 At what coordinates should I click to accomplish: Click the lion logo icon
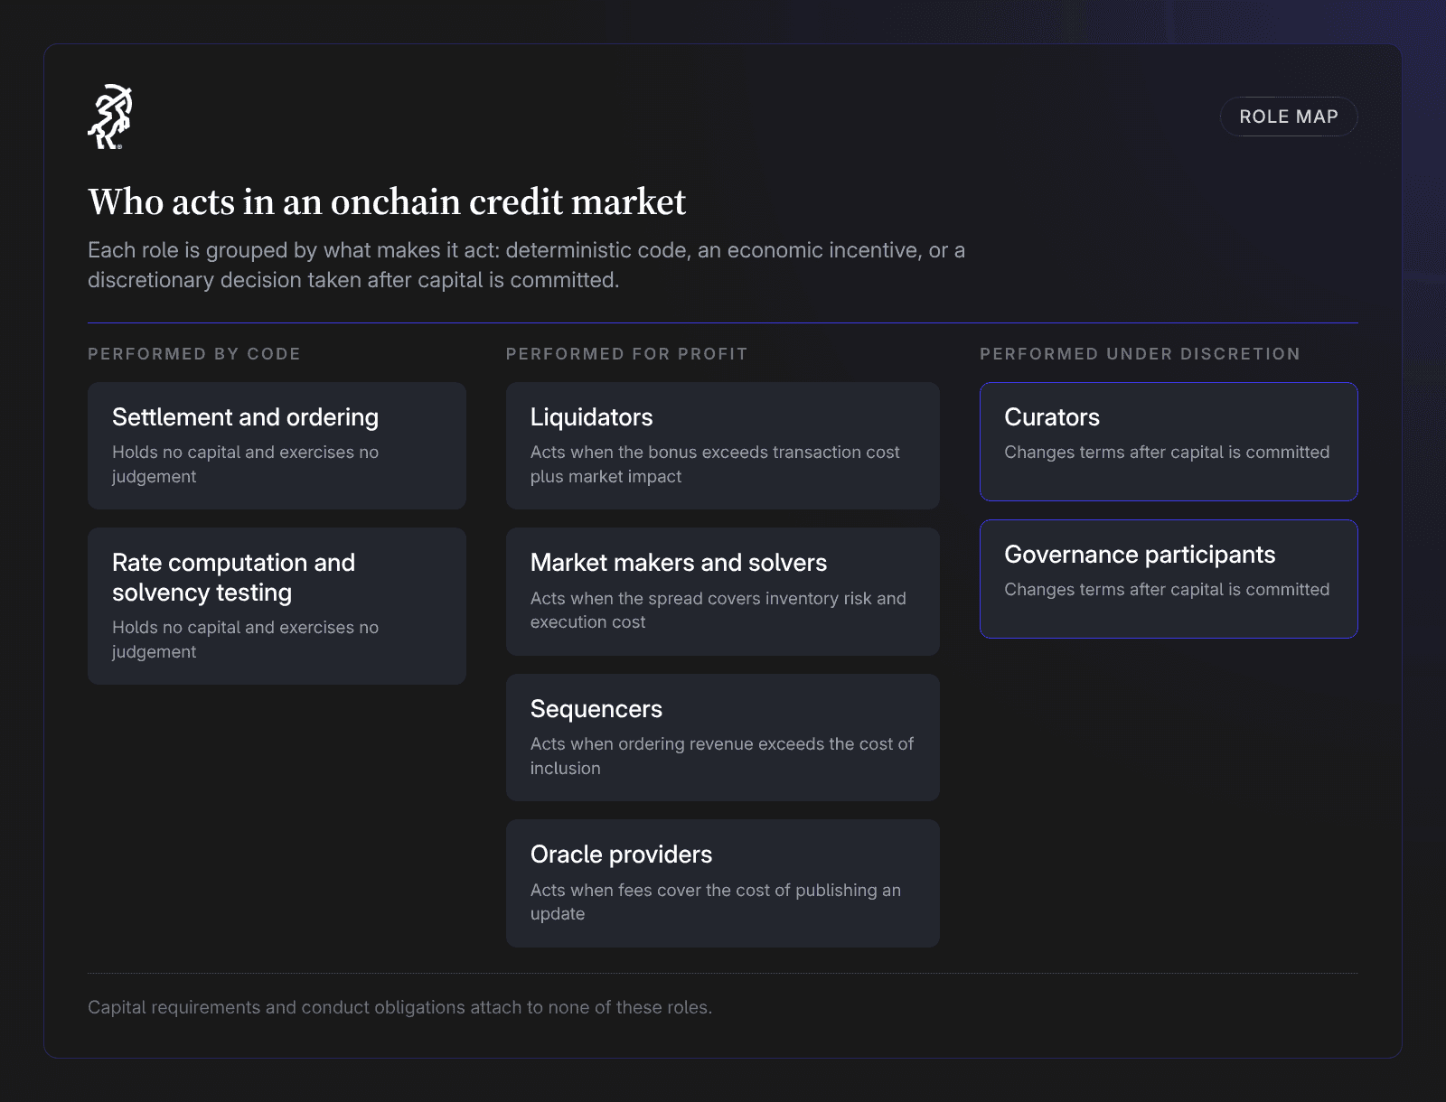point(110,117)
